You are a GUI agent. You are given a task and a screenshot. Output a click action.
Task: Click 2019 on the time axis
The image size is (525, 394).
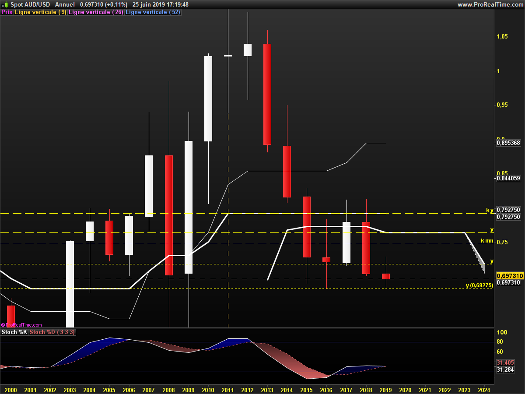[x=385, y=390]
